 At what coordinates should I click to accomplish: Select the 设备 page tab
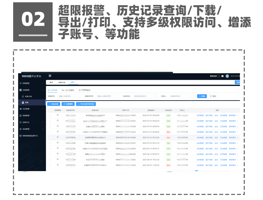pyautogui.click(x=72, y=82)
